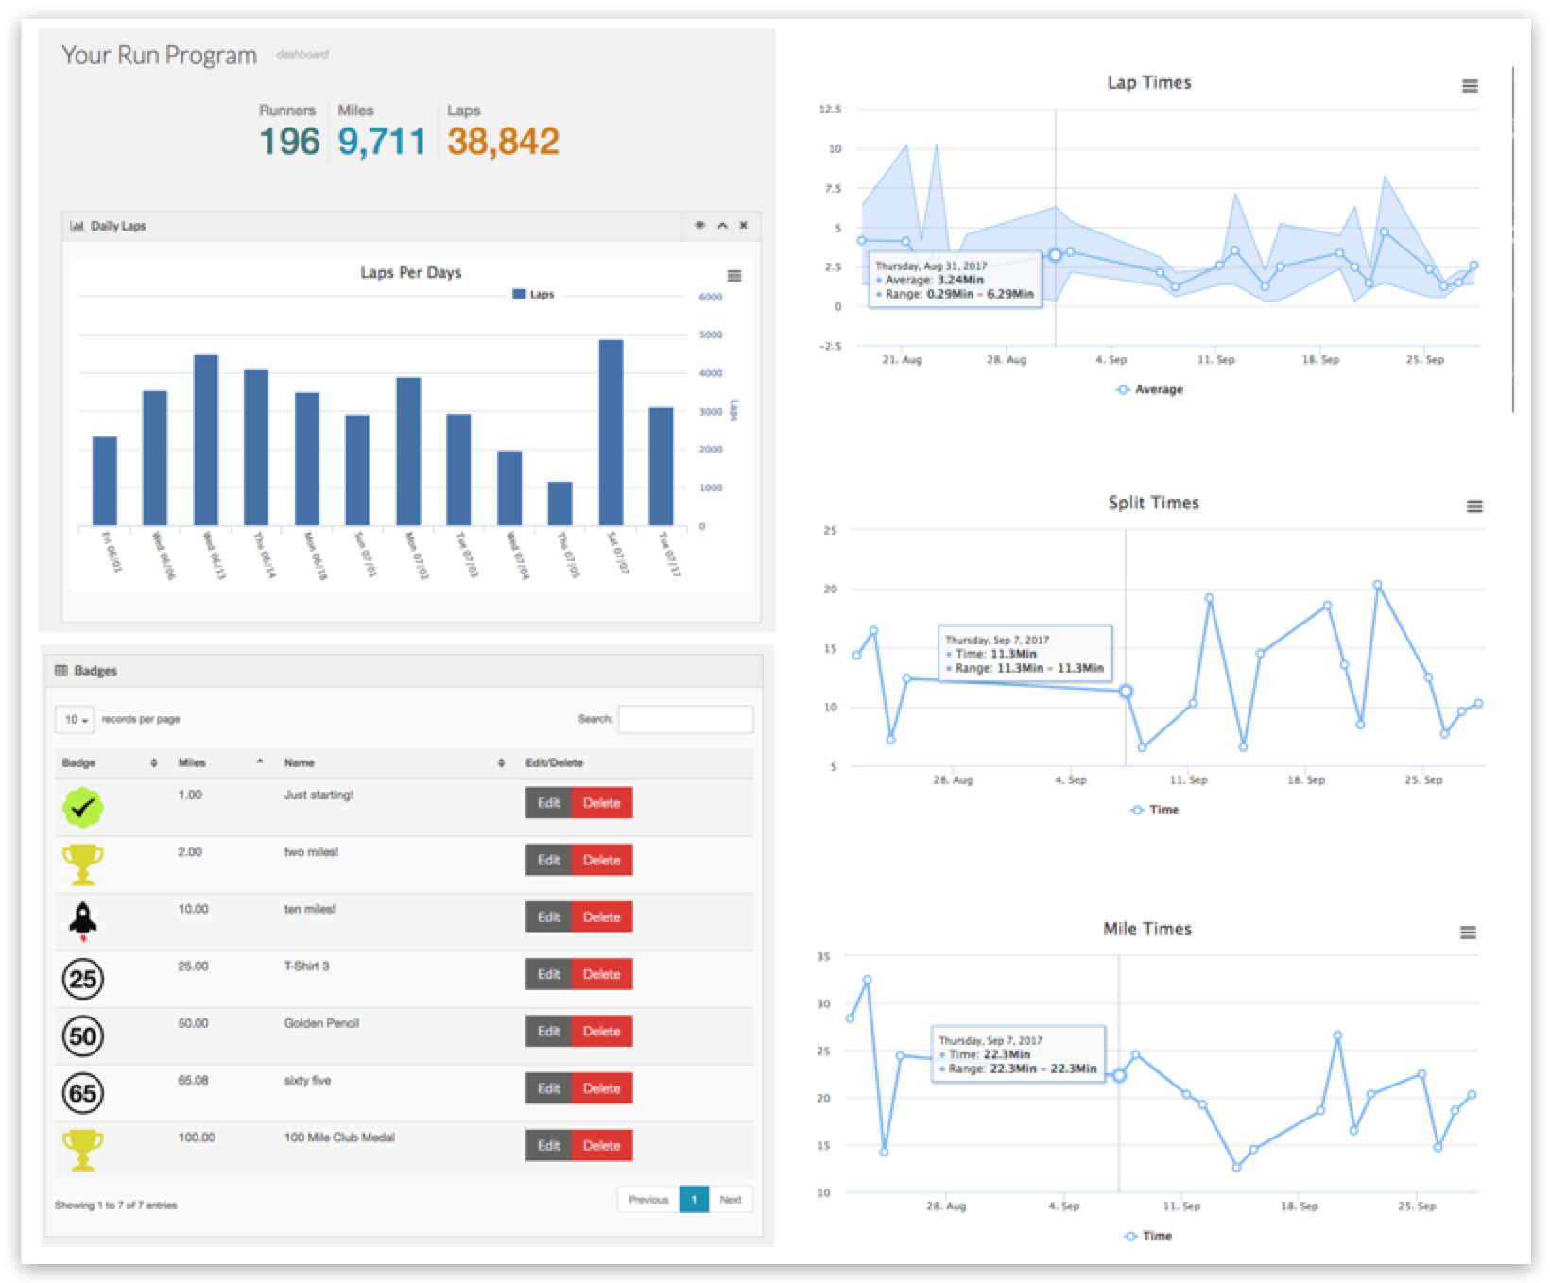The height and width of the screenshot is (1283, 1550).
Task: Edit the Just starting! badge
Action: 548,803
